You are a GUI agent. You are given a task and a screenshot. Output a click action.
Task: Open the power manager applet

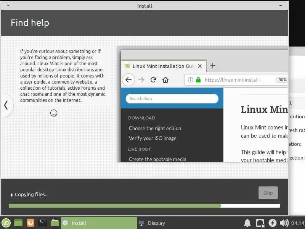[x=273, y=223]
